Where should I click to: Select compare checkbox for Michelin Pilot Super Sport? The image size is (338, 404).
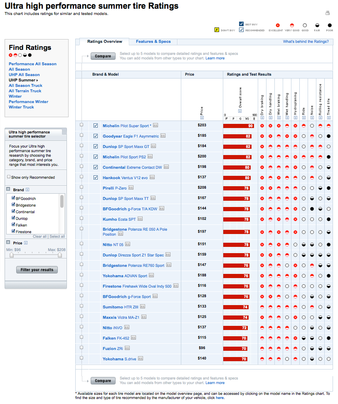point(81,125)
